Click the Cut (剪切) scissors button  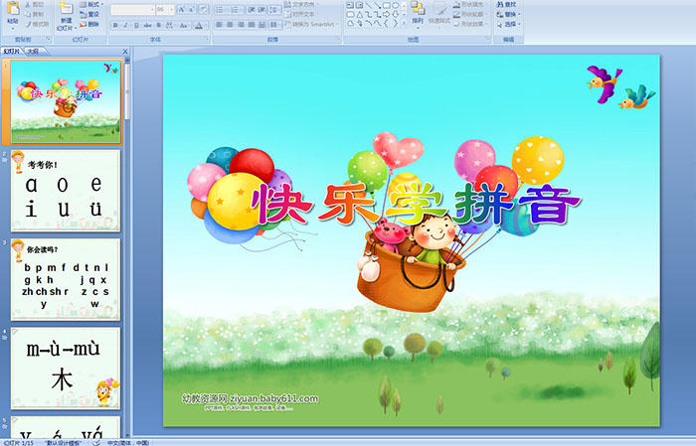click(35, 4)
